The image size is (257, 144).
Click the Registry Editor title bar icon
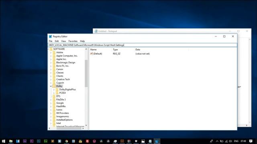pos(50,36)
